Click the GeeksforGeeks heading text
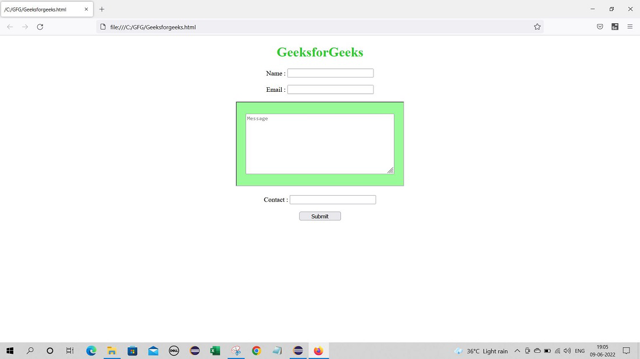Screen dimensions: 640x359 319,52
